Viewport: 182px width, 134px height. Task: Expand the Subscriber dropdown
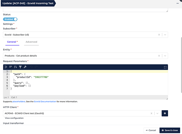pos(165,35)
